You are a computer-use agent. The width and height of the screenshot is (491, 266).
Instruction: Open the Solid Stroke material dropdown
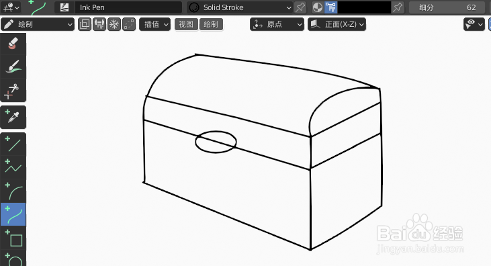click(x=240, y=7)
